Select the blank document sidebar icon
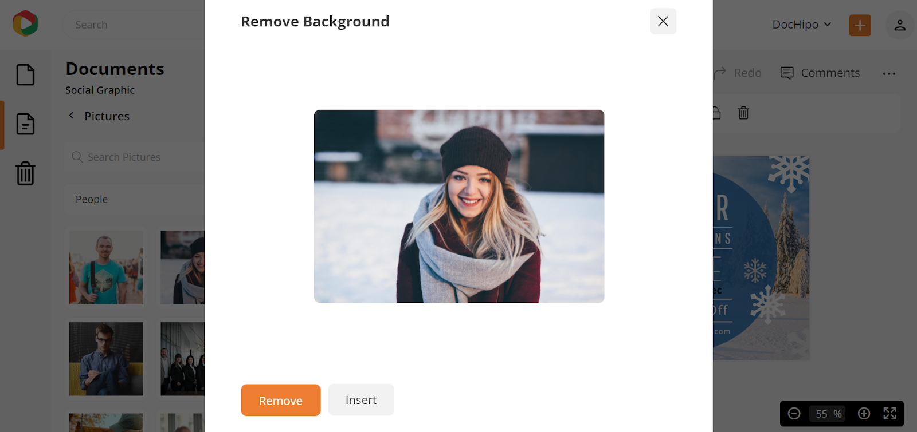This screenshot has width=917, height=432. point(25,74)
